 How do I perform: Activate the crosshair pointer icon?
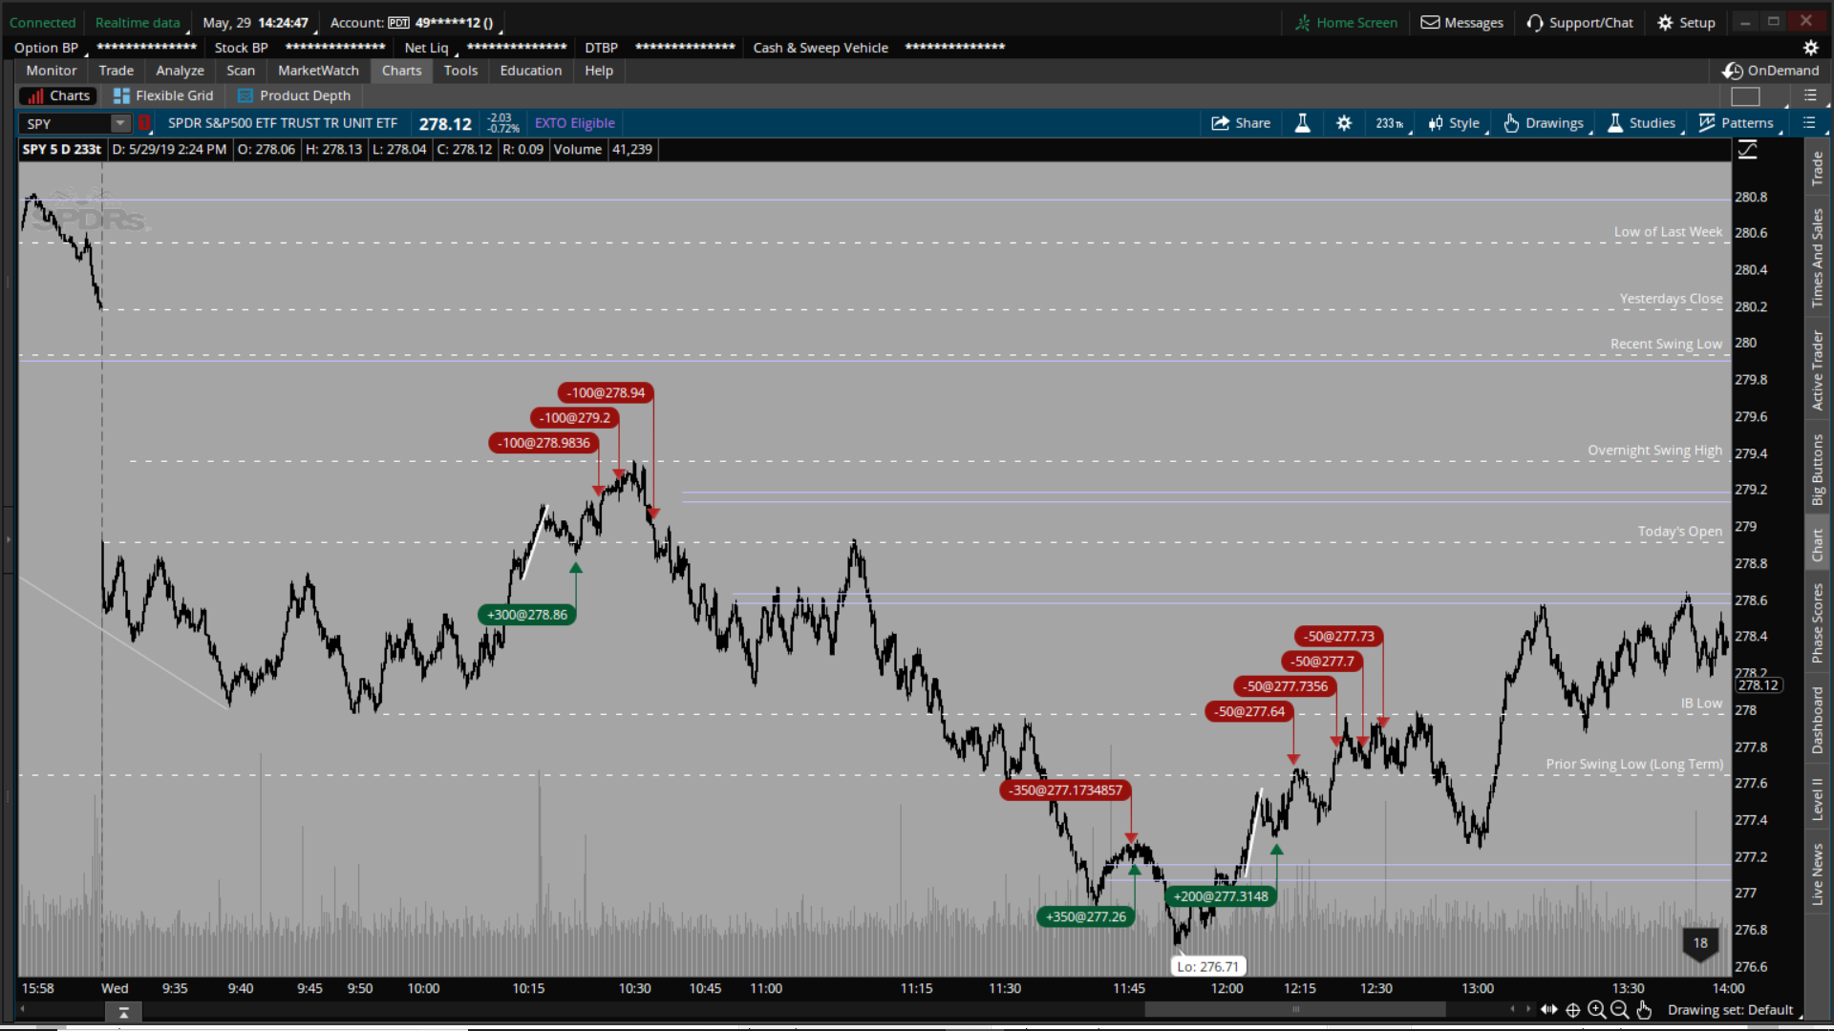point(1572,1010)
